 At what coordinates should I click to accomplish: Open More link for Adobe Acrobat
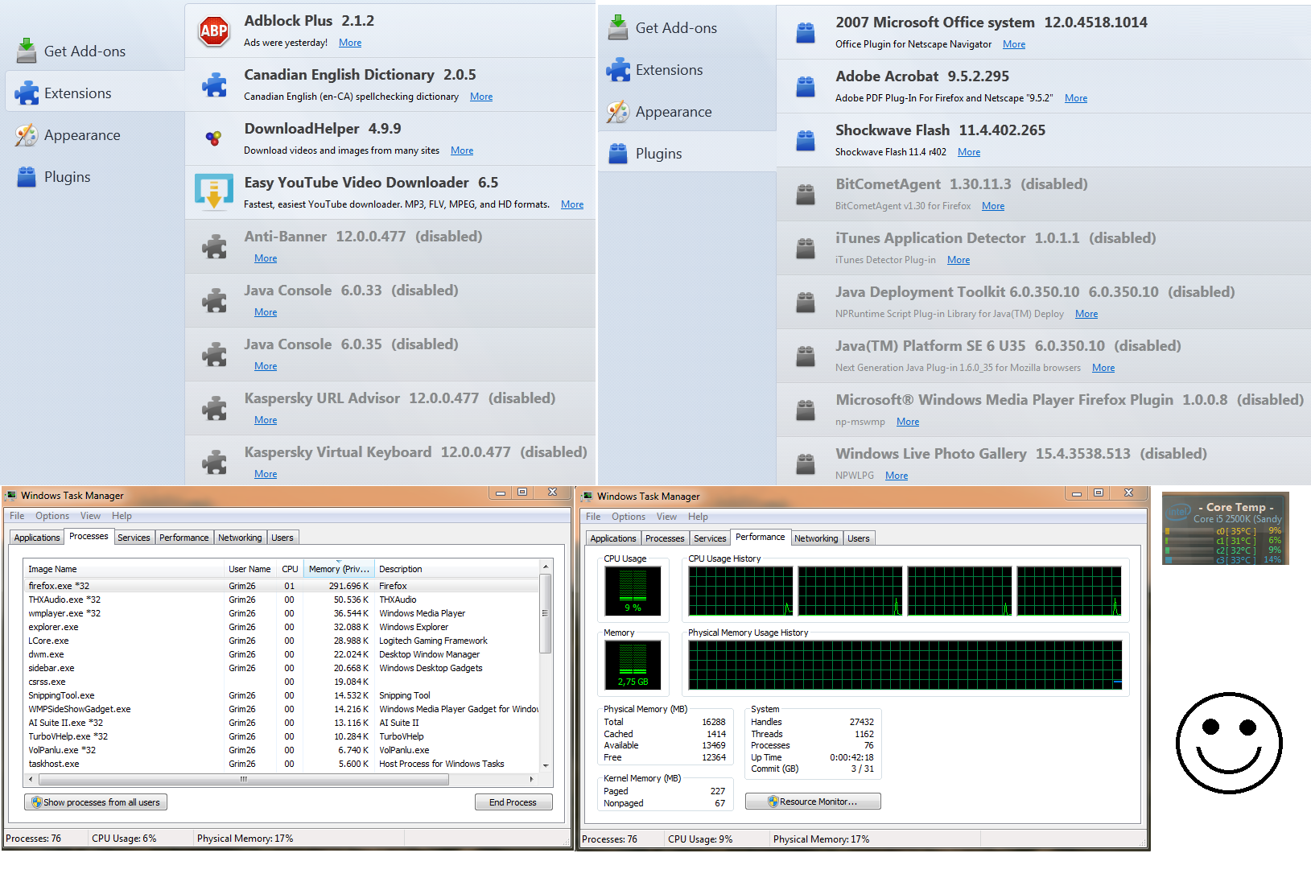tap(1076, 98)
